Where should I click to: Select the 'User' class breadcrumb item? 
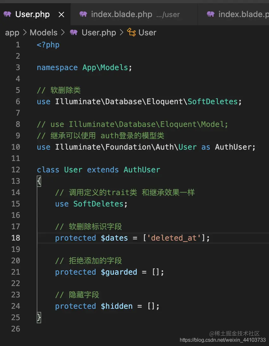[x=147, y=33]
